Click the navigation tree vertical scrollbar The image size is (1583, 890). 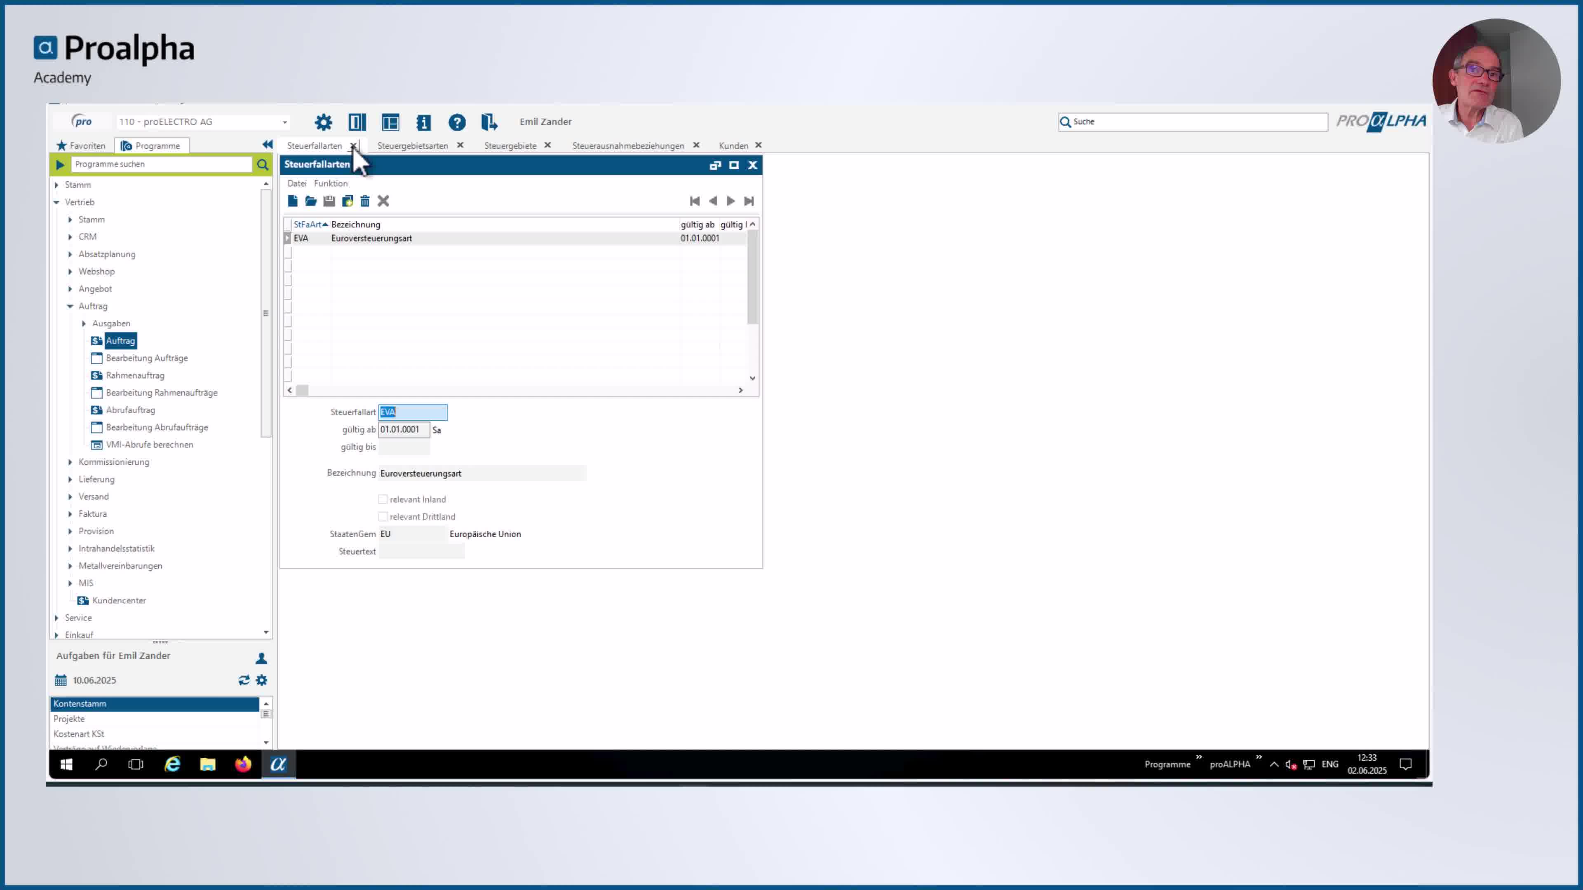tap(265, 313)
